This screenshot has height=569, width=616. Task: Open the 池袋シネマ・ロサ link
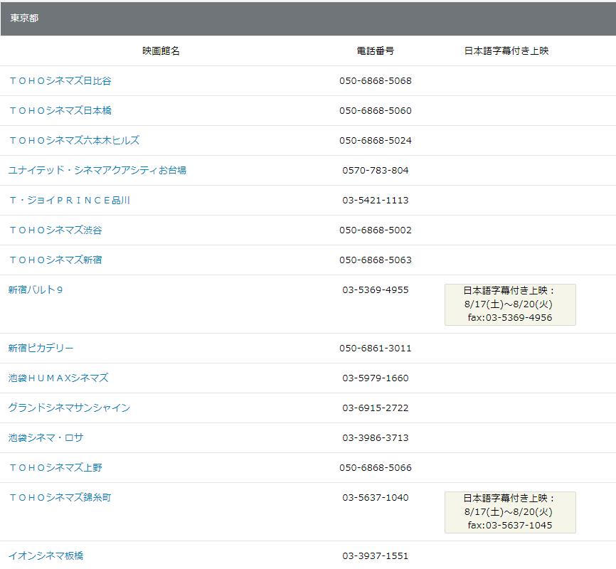pos(46,437)
